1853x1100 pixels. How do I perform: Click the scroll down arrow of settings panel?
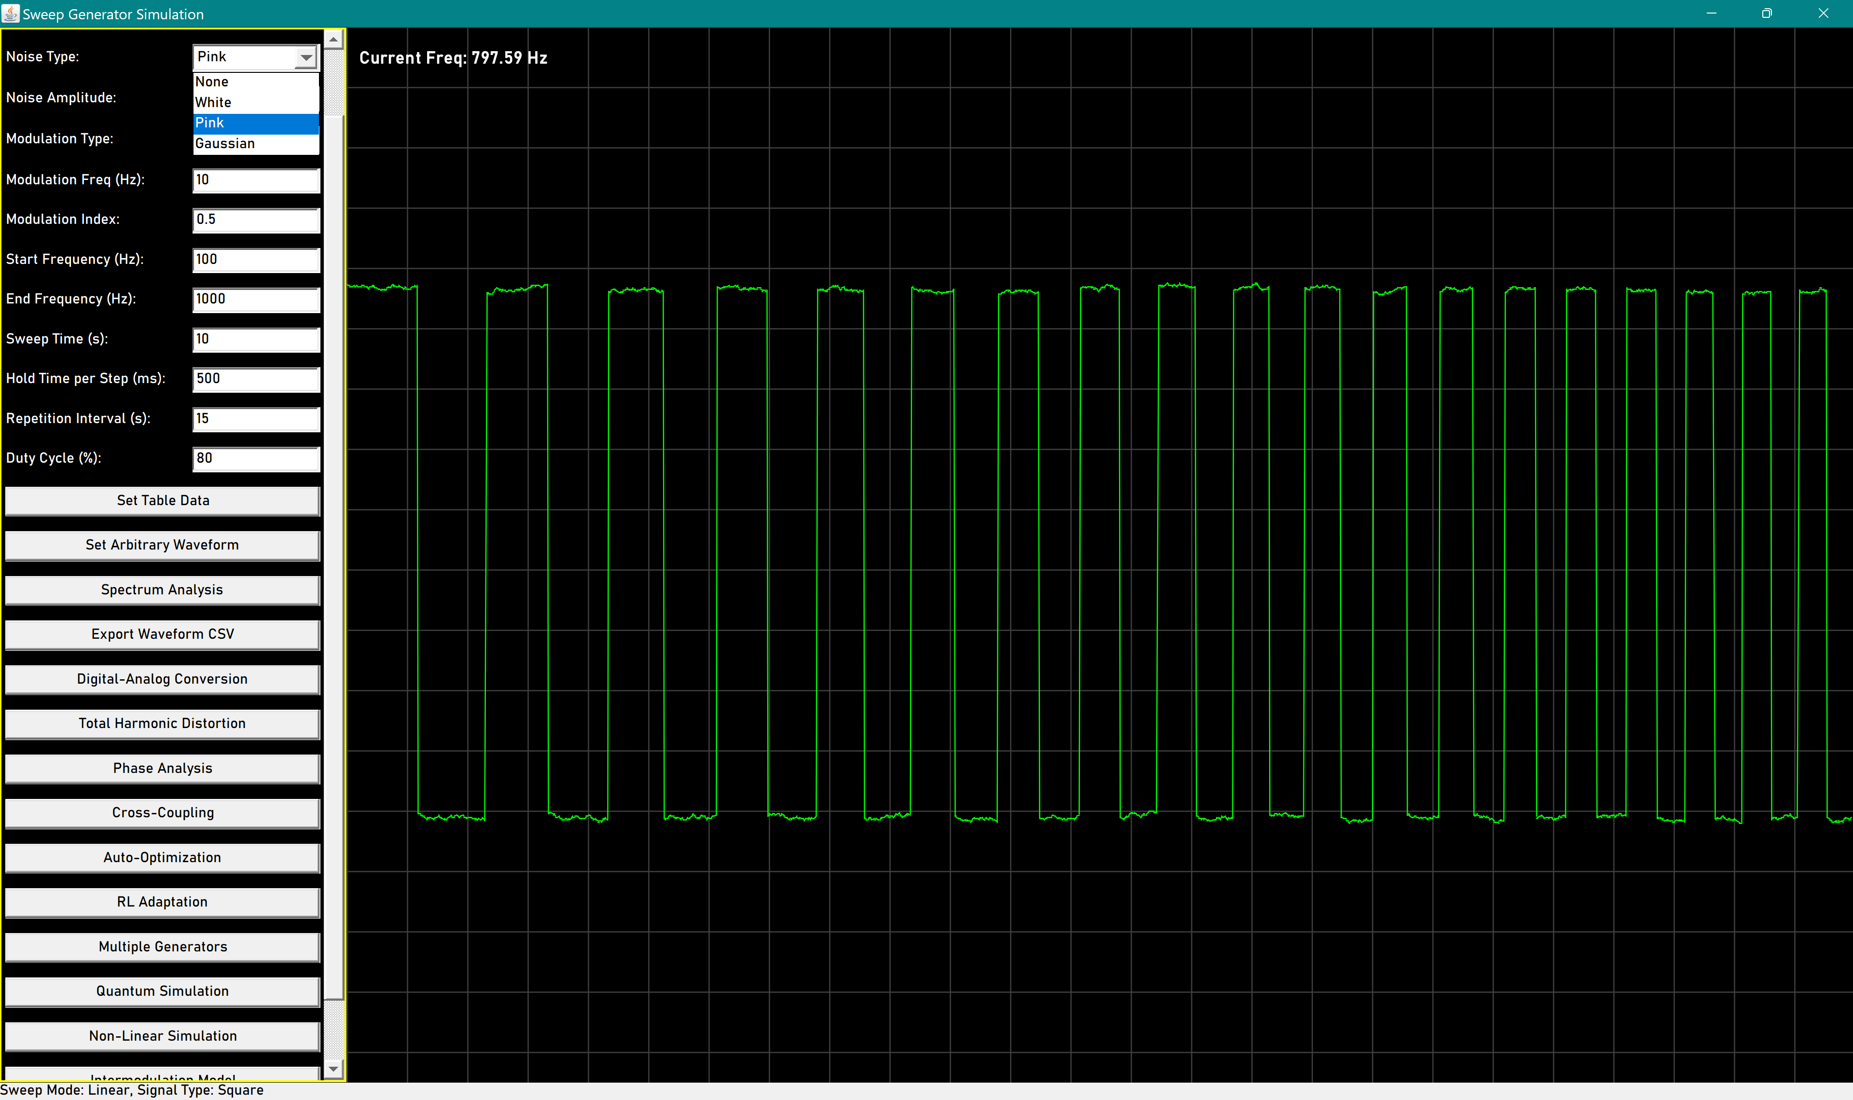pyautogui.click(x=333, y=1069)
